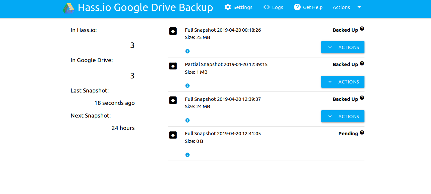The image size is (431, 194).
Task: Click the blue info icon for 12:39:37 snapshot
Action: pos(187,120)
